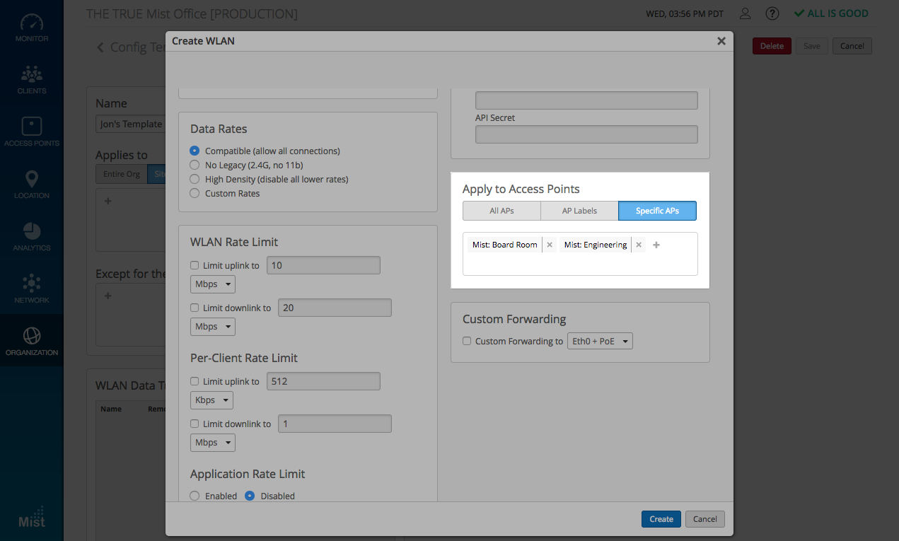
Task: Click the Create button
Action: point(661,519)
